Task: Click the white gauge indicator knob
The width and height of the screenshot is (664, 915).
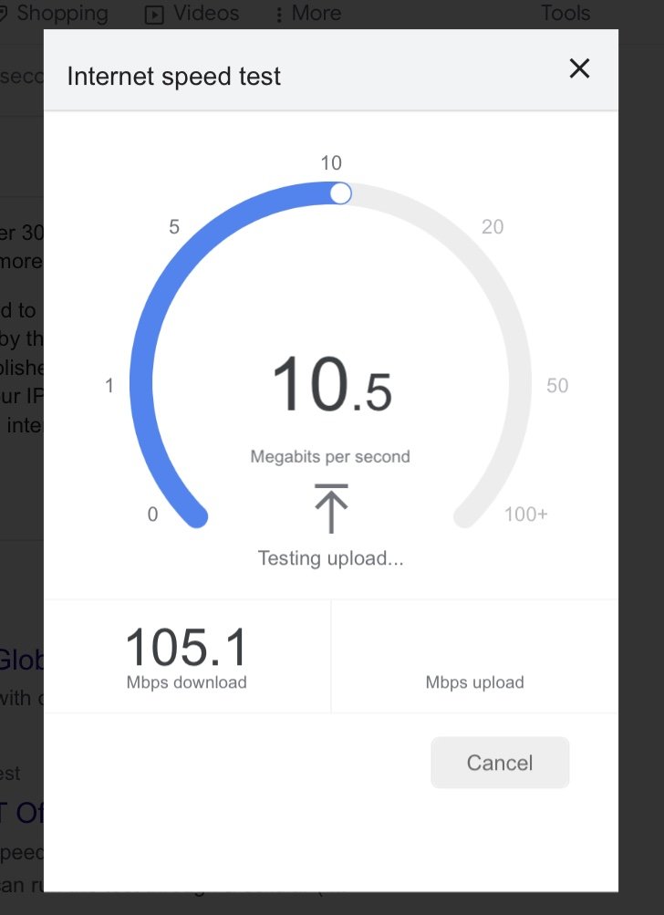Action: pyautogui.click(x=341, y=193)
